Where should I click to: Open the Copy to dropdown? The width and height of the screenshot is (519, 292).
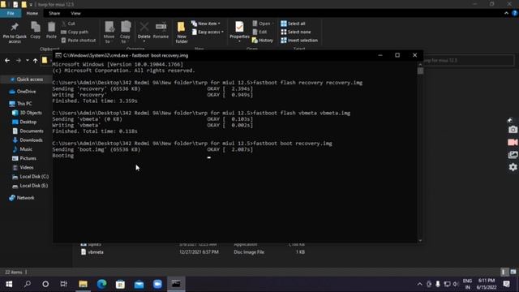(x=125, y=32)
